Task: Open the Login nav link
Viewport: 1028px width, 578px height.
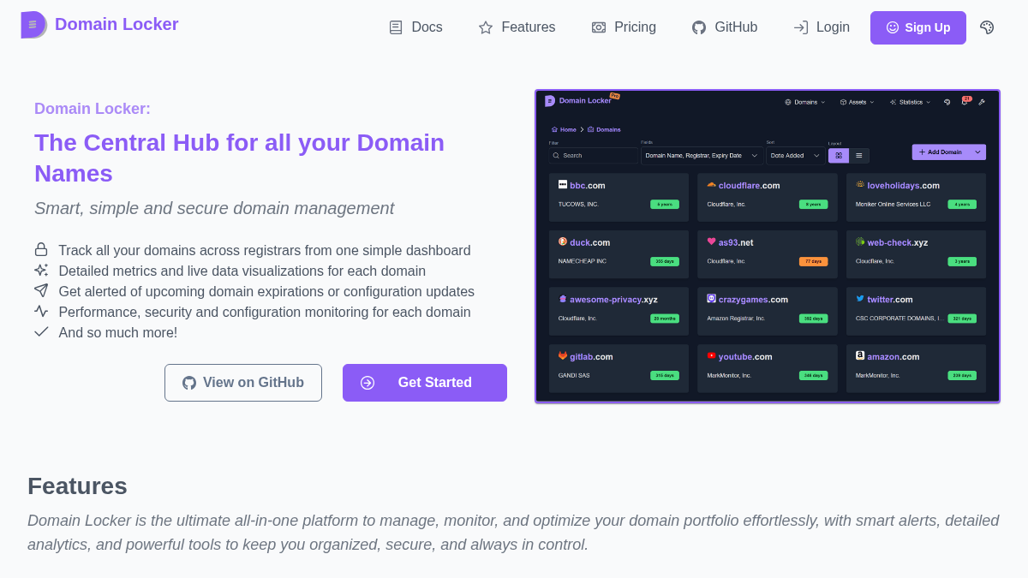Action: (822, 27)
